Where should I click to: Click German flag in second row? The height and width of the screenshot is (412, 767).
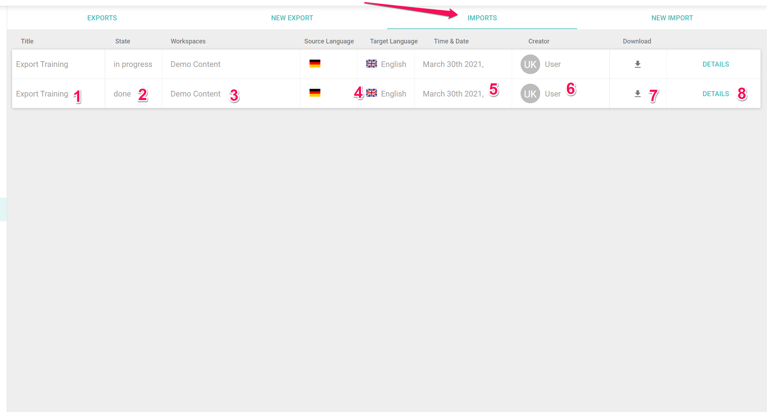pyautogui.click(x=315, y=93)
